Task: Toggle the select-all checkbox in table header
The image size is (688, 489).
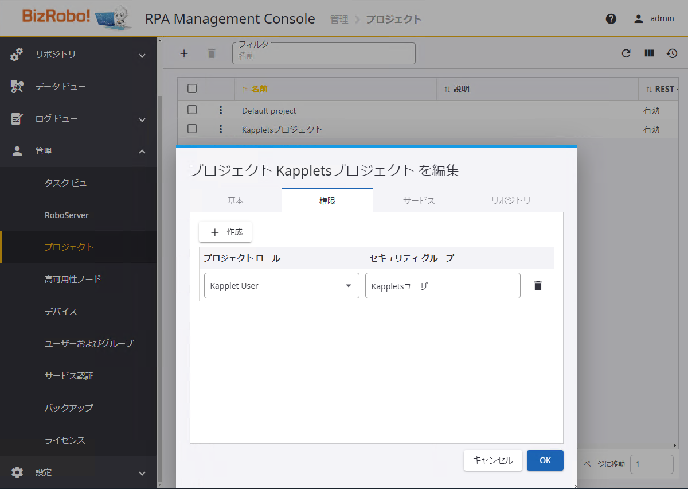Action: click(x=192, y=88)
